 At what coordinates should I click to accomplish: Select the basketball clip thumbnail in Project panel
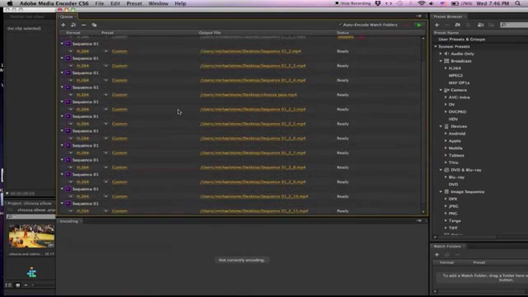click(x=32, y=236)
